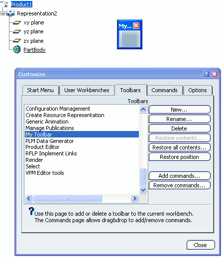Click the Rename... button
This screenshot has height=258, width=223.
point(180,119)
